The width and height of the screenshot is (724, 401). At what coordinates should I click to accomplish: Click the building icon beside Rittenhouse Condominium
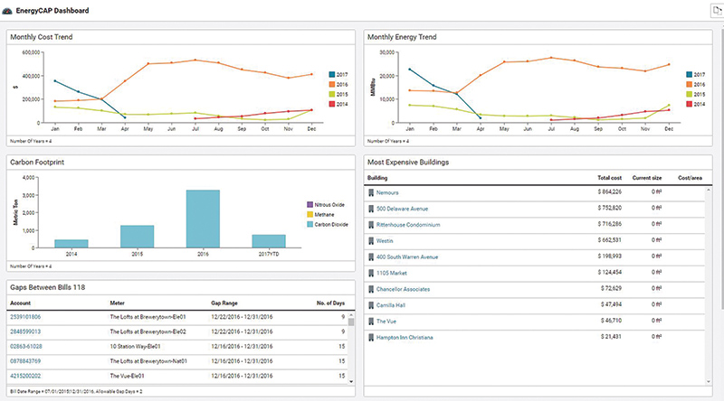371,225
